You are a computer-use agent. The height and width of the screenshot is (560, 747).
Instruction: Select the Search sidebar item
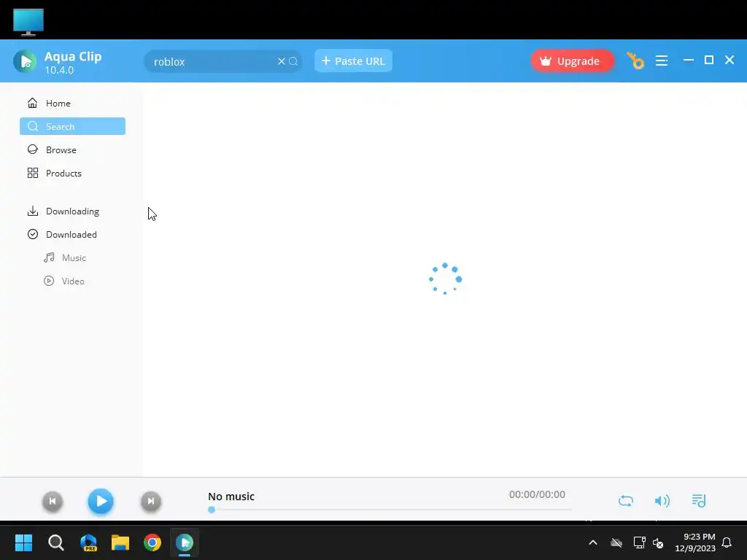tap(72, 126)
